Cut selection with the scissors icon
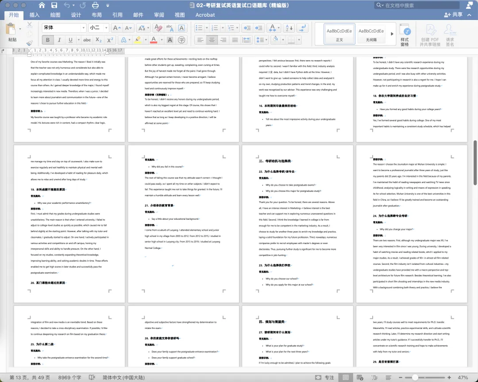 coord(30,25)
